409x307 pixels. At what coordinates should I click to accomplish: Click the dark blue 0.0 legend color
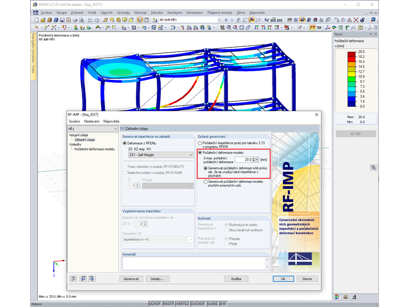pos(351,104)
